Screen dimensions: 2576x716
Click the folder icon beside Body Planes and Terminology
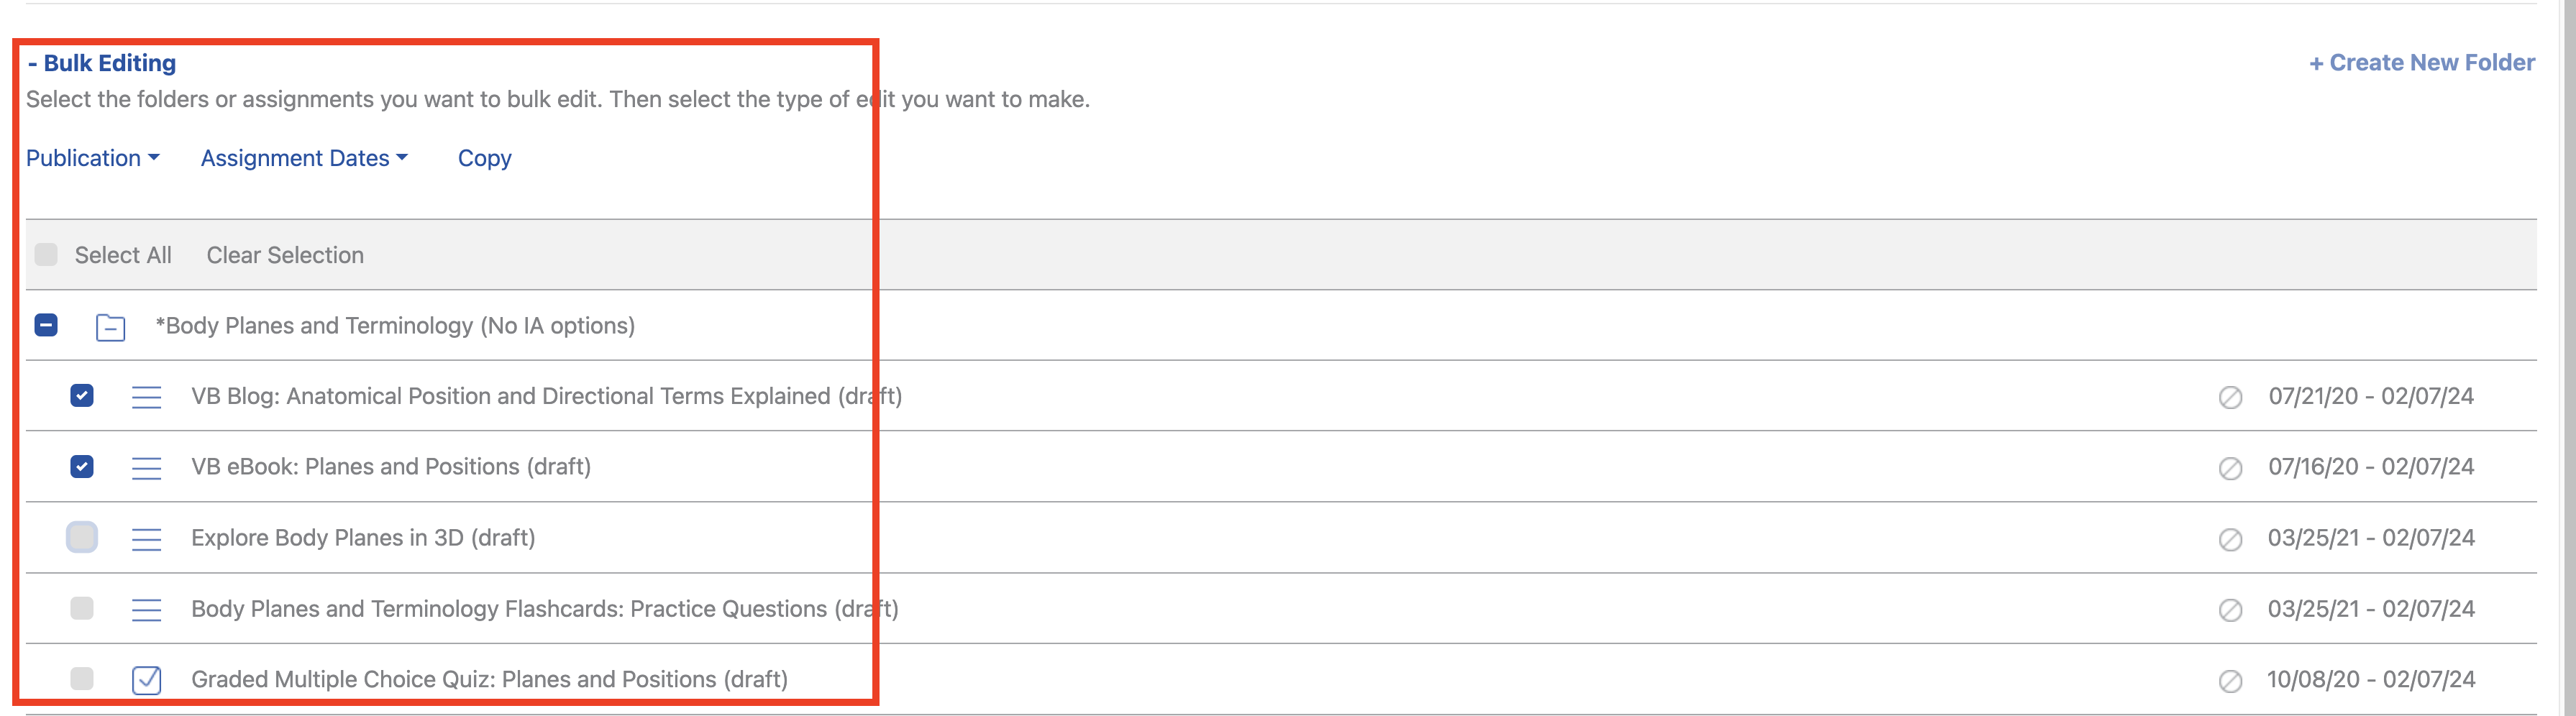tap(111, 326)
